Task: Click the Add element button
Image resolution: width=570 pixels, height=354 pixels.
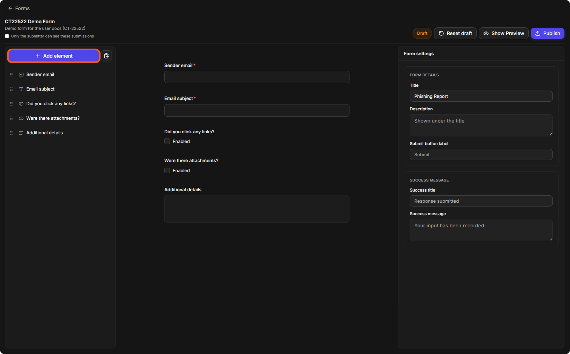Action: [54, 56]
